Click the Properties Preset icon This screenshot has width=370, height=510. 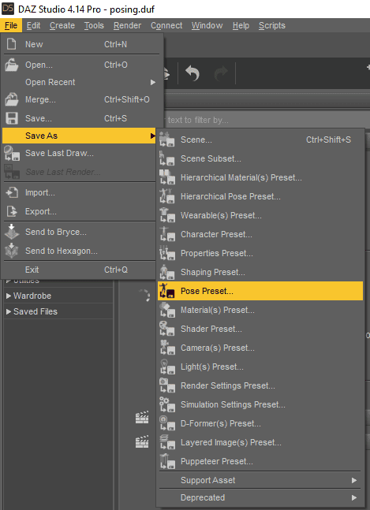pyautogui.click(x=167, y=253)
